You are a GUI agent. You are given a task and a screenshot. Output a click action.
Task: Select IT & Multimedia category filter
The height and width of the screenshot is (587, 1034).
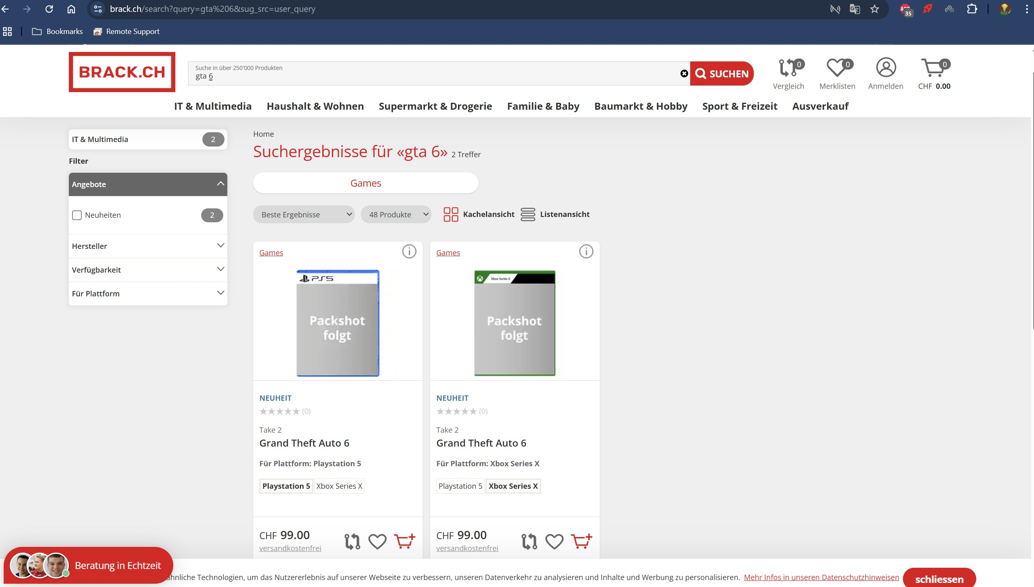pos(148,140)
